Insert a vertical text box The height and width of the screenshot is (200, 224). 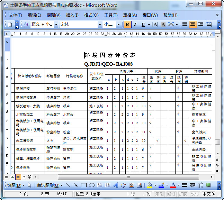point(108,185)
